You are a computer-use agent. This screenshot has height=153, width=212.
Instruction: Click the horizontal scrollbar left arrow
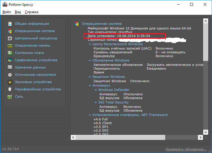click(x=73, y=138)
